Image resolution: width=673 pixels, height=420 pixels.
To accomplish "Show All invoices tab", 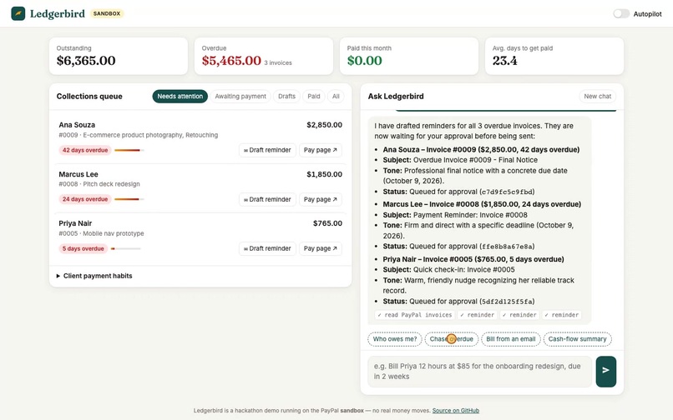I will 336,97.
